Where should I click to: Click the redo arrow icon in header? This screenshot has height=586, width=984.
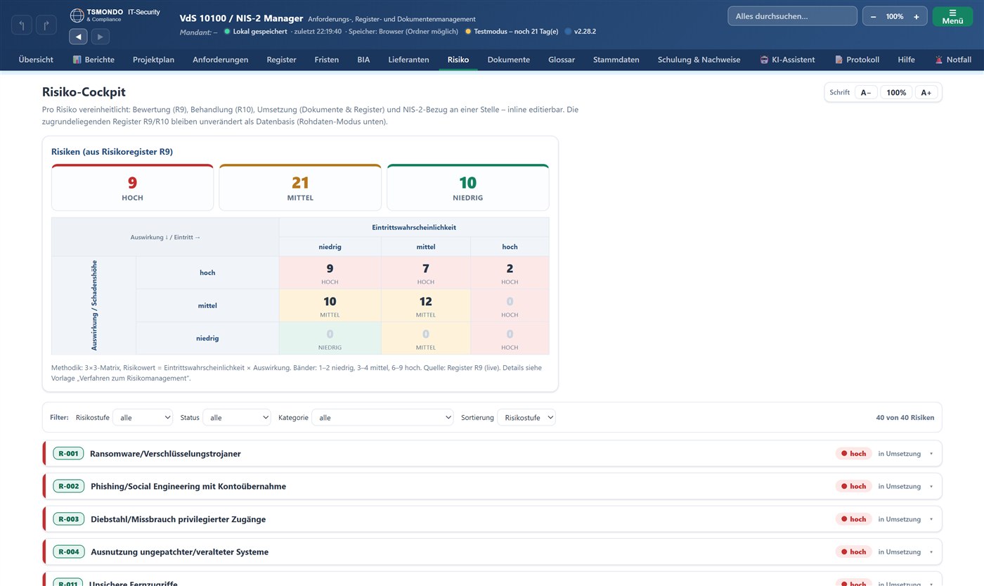click(46, 25)
